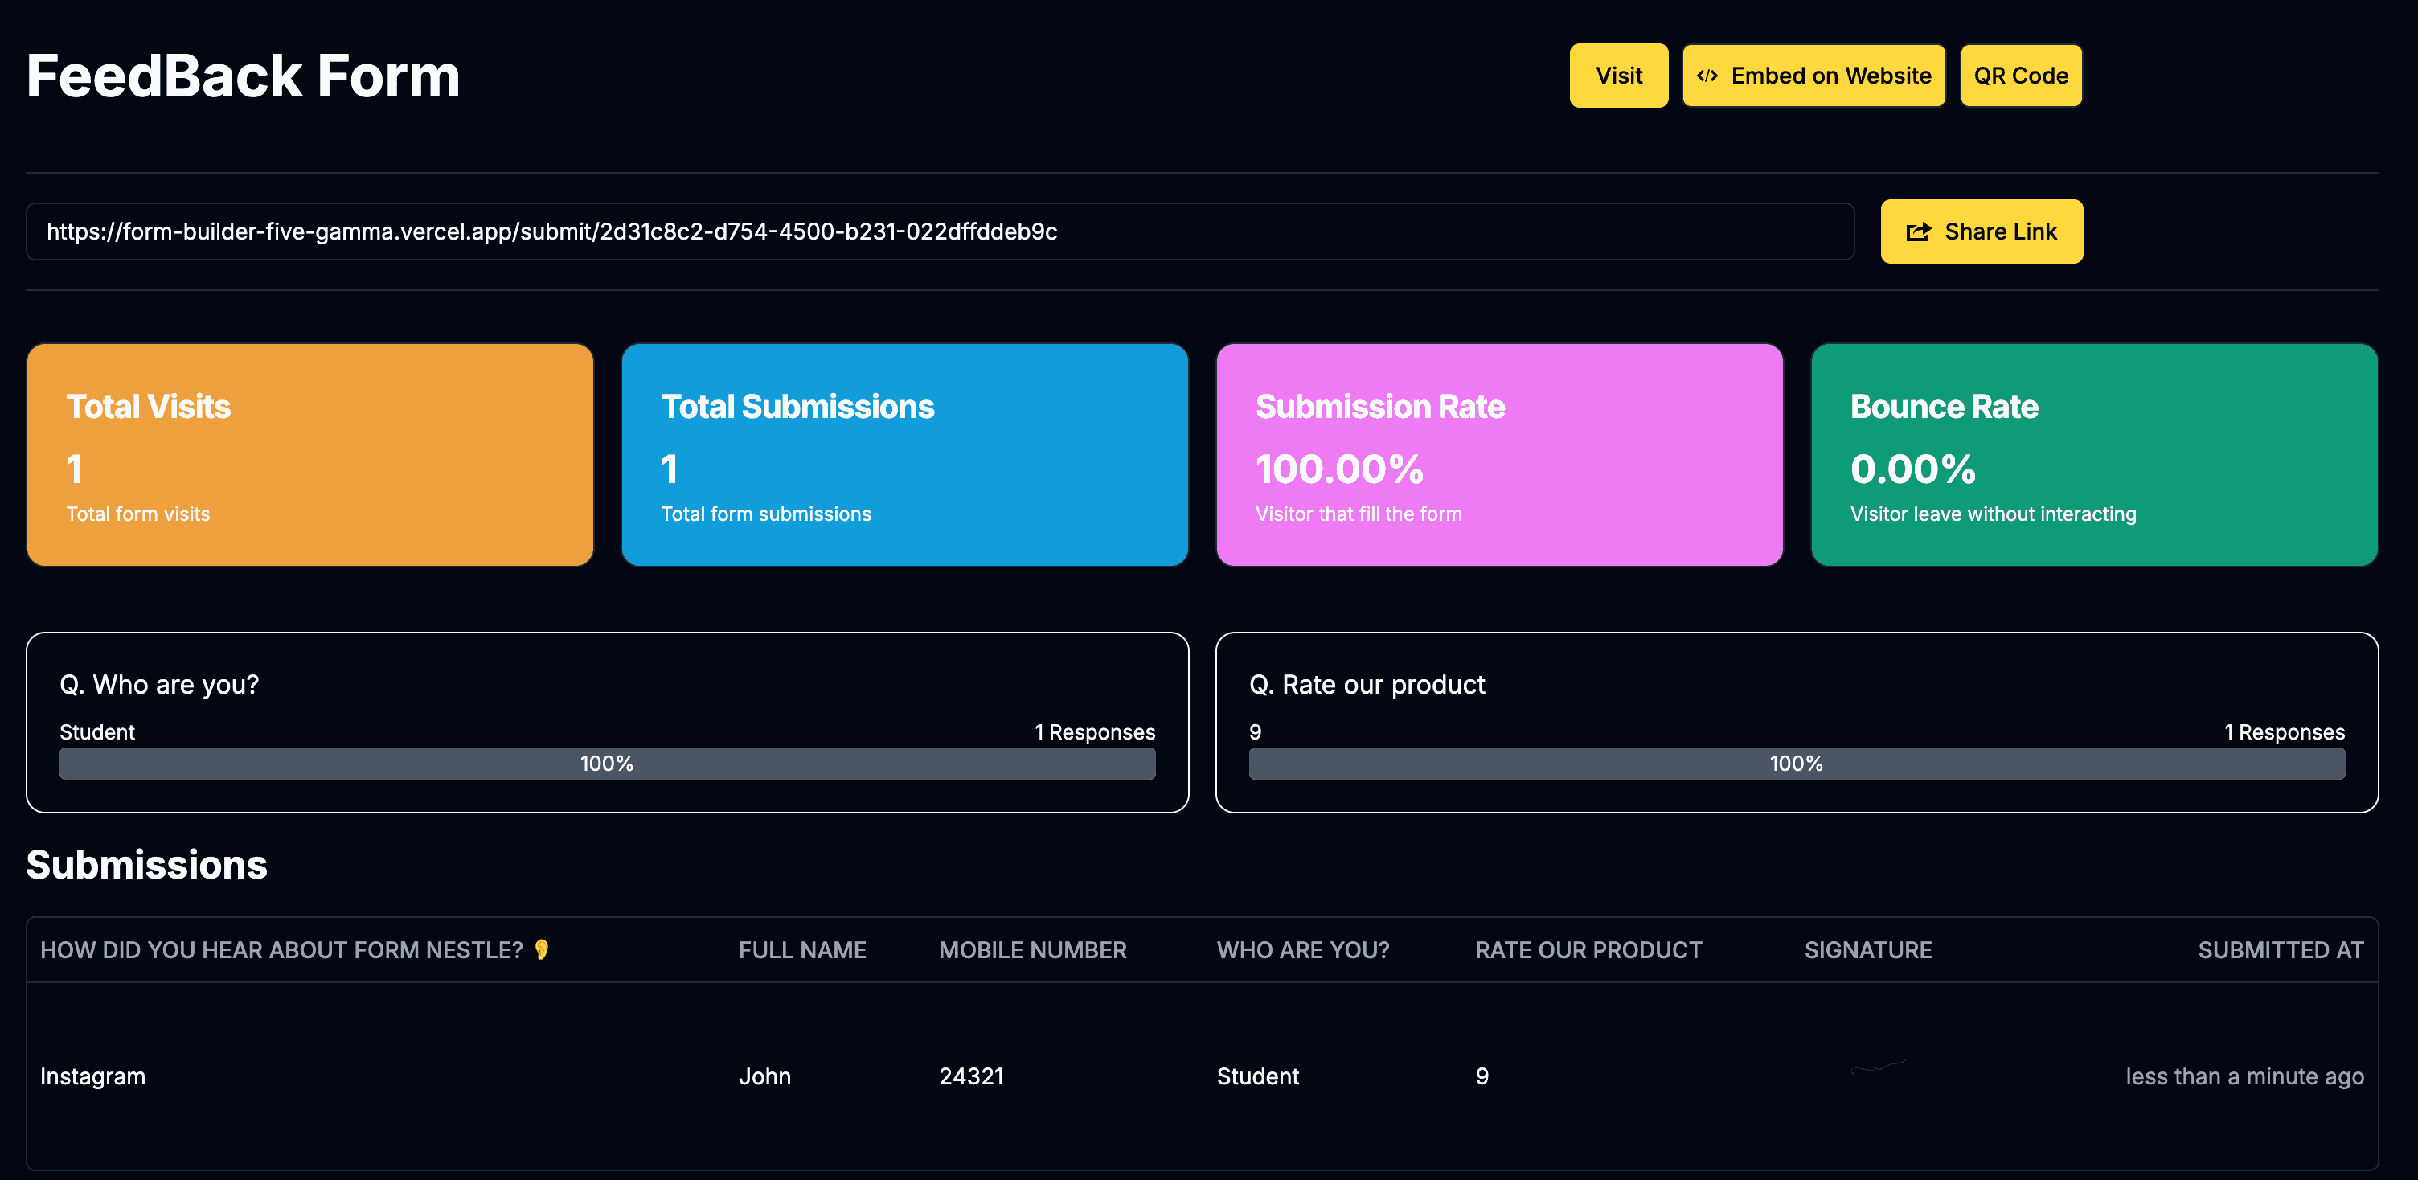Click the 'Q. Rate our product' heading

[1367, 684]
